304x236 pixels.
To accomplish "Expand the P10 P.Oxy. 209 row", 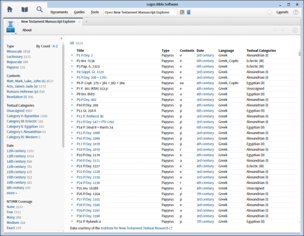I will point(72,105).
